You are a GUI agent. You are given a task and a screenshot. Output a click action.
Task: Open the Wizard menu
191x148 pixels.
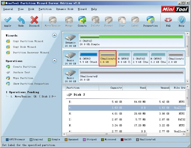[x=82, y=9]
